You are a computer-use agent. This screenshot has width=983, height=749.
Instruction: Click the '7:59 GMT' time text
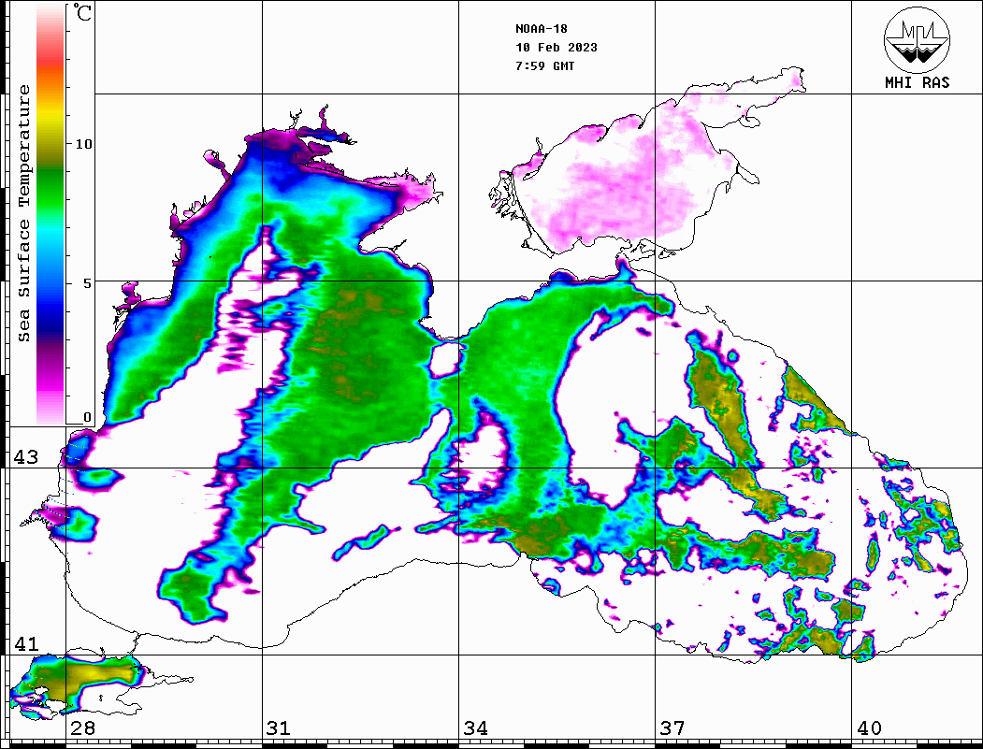click(544, 65)
